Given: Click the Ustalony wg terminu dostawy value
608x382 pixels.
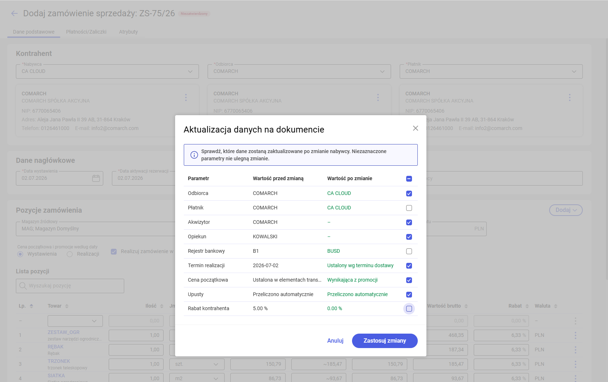Looking at the screenshot, I should click(x=360, y=266).
